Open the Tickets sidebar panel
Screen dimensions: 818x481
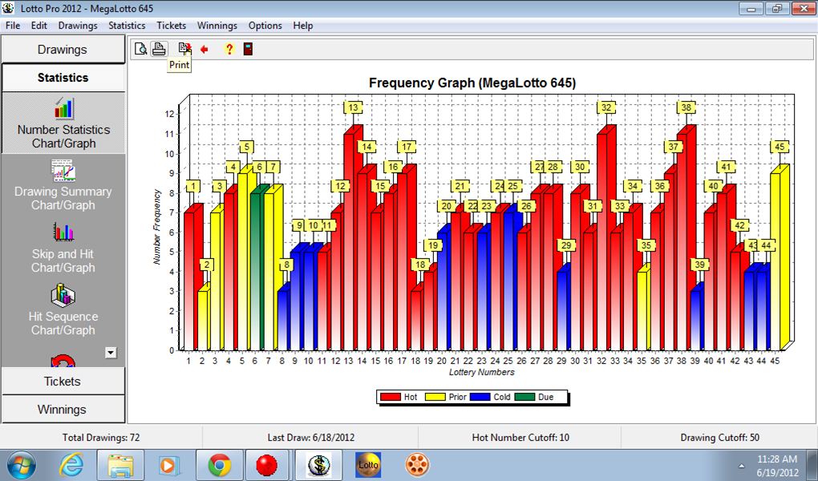pos(63,382)
